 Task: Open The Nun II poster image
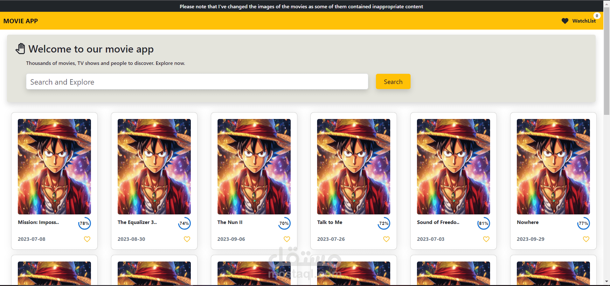tap(254, 167)
